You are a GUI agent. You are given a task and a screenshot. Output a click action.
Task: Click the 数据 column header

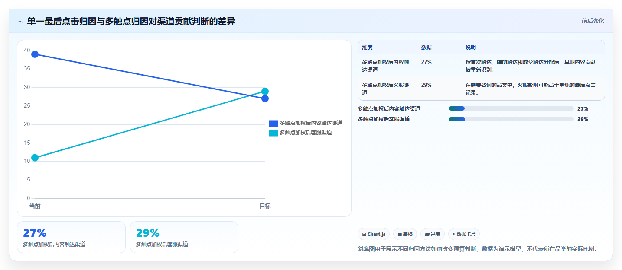click(x=427, y=47)
